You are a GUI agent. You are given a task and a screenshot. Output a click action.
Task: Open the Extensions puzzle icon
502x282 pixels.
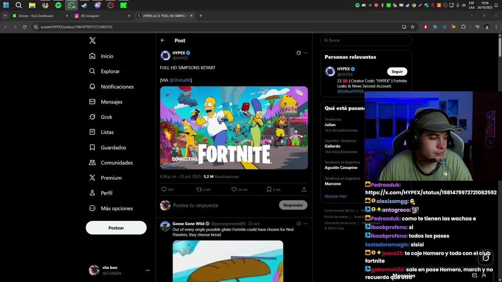pos(464,27)
